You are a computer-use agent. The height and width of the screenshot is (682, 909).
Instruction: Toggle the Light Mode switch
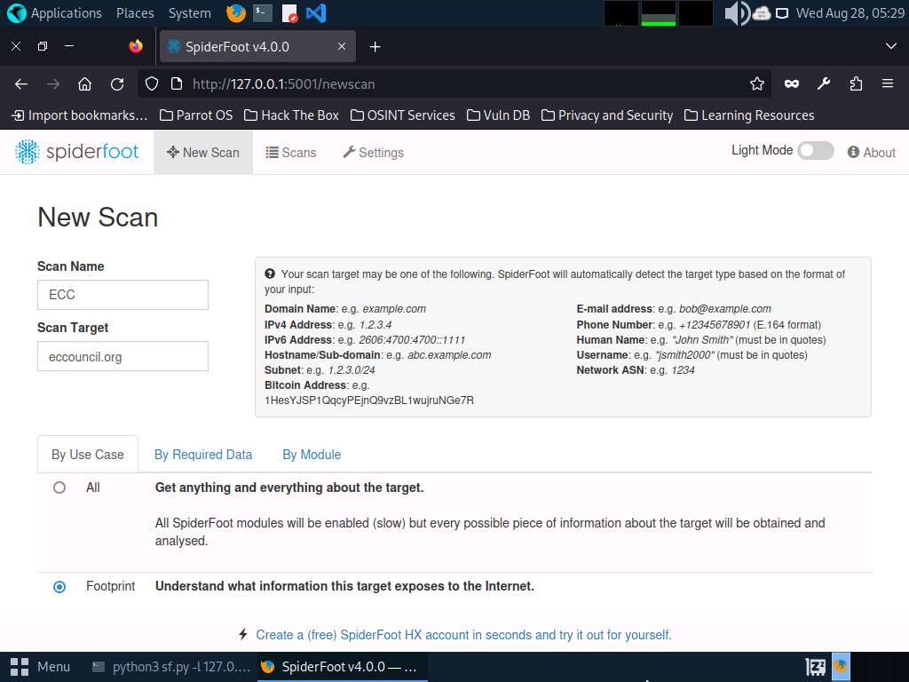tap(815, 151)
